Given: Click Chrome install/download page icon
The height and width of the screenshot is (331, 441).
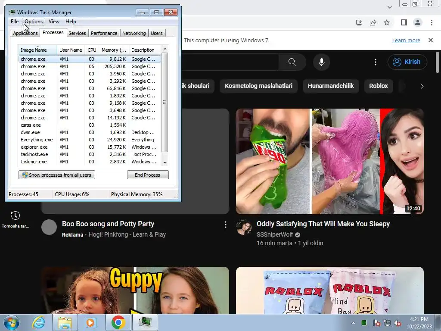Looking at the screenshot, I should [359, 22].
